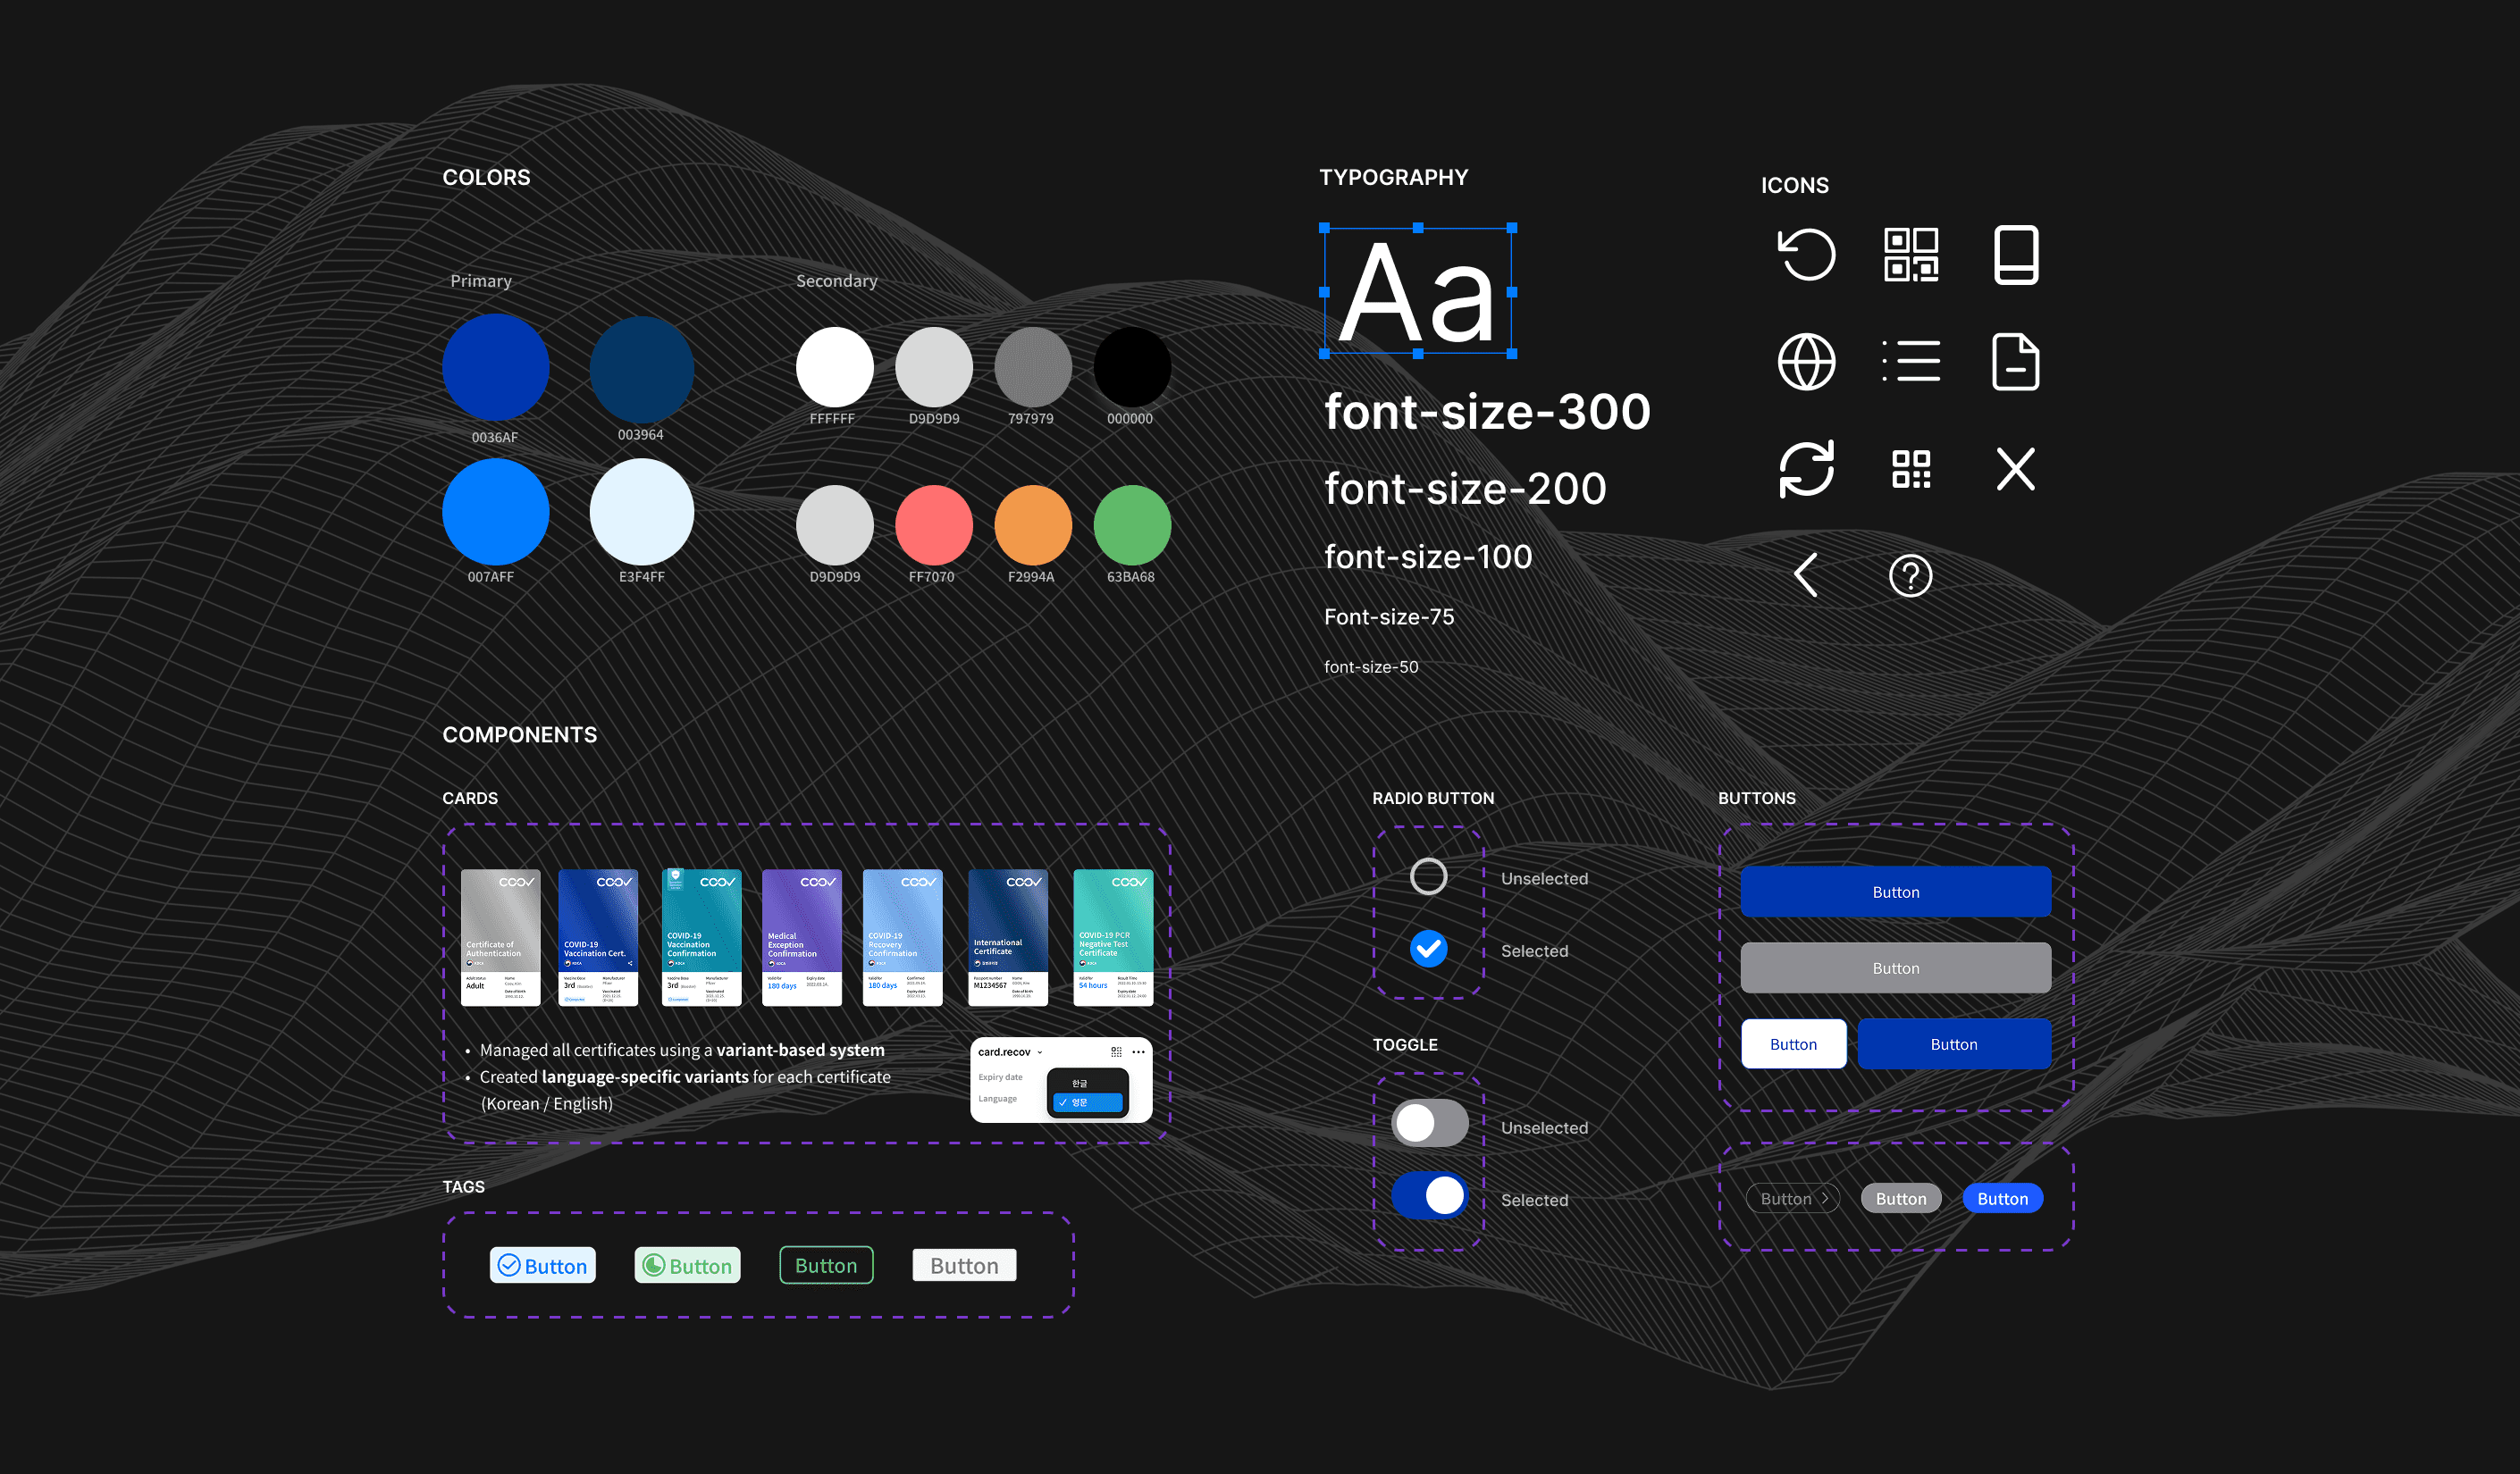Image resolution: width=2520 pixels, height=1474 pixels.
Task: Select the unselected radio button circle
Action: (x=1428, y=877)
